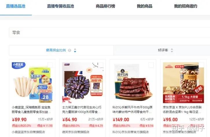210x137 pixels.
Task: Open the 科尔沁 beef jerky product image
Action: (133, 83)
